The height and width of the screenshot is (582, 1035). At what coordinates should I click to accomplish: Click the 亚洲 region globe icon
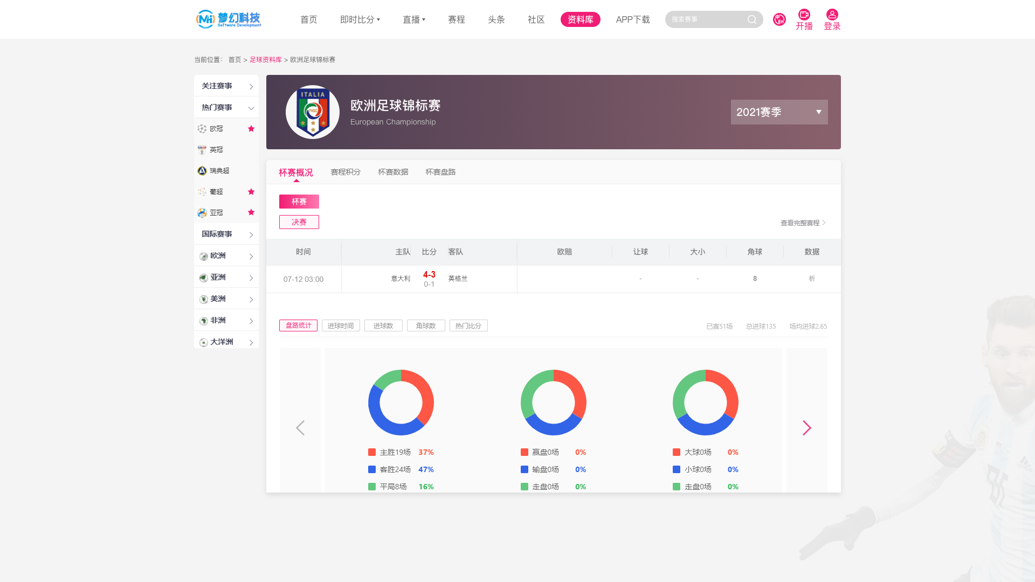(204, 278)
